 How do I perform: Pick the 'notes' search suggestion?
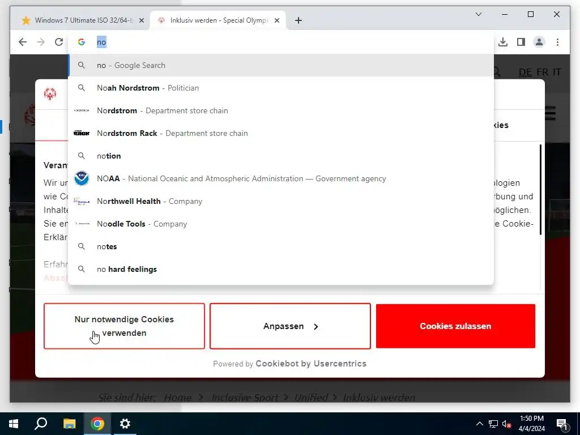click(x=281, y=247)
